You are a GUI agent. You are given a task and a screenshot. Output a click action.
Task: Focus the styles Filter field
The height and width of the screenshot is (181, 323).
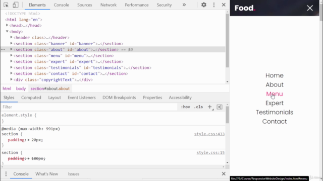(89, 107)
